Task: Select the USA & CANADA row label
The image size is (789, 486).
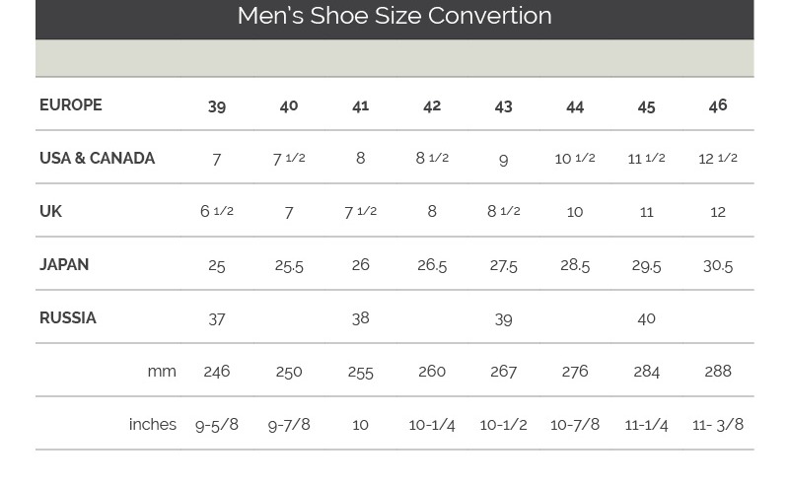Action: tap(97, 158)
